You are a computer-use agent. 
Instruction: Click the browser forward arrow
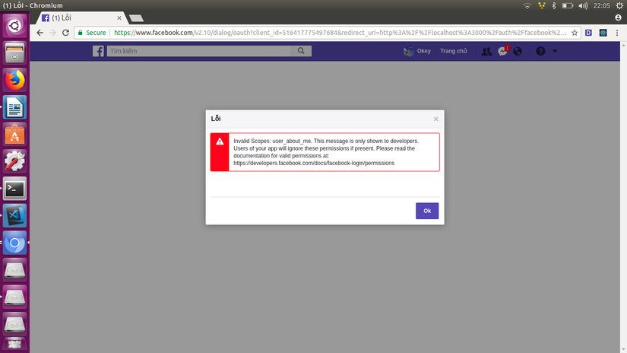tap(52, 33)
